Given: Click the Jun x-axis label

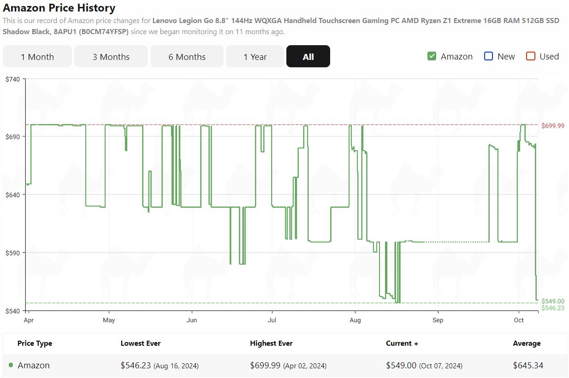Looking at the screenshot, I should tap(192, 320).
